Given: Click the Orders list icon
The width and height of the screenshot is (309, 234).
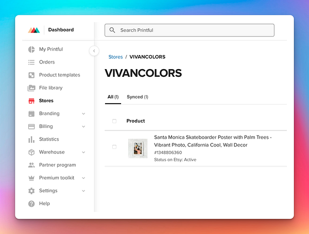Looking at the screenshot, I should pyautogui.click(x=31, y=62).
